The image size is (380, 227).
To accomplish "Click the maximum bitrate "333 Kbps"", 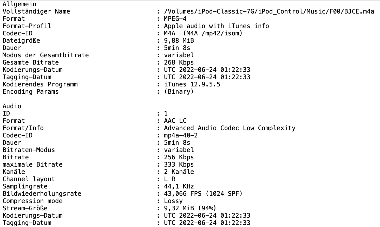I will [179, 165].
